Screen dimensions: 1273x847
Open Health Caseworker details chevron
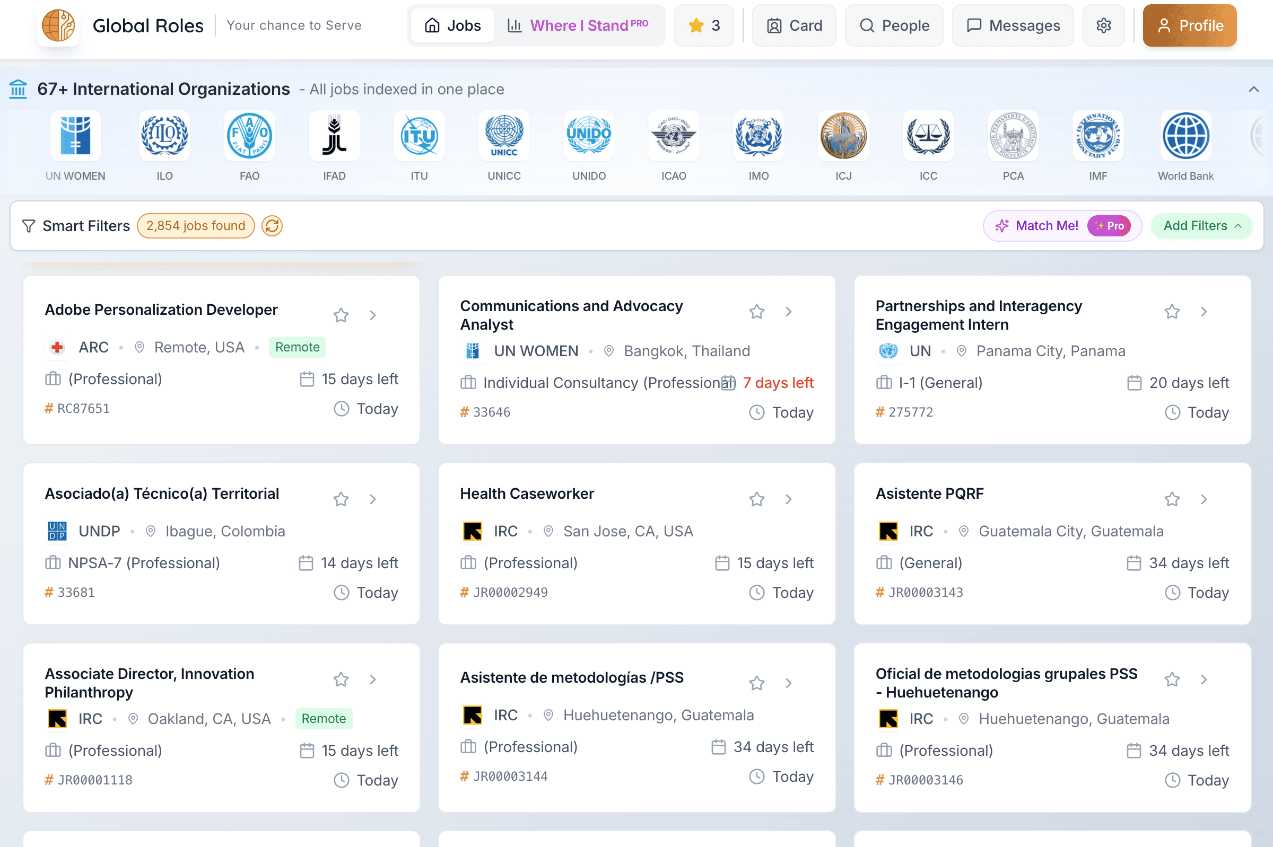pos(788,499)
